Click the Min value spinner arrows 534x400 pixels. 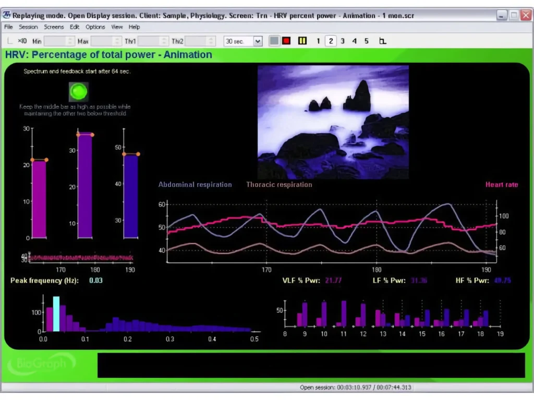pos(71,41)
